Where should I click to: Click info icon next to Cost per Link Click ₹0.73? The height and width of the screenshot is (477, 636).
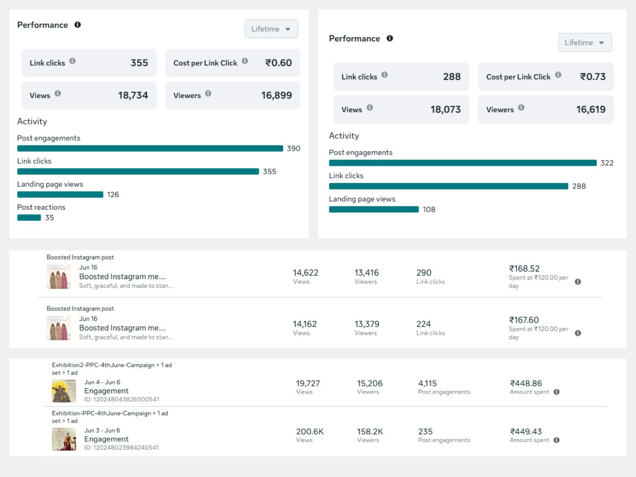[x=558, y=75]
